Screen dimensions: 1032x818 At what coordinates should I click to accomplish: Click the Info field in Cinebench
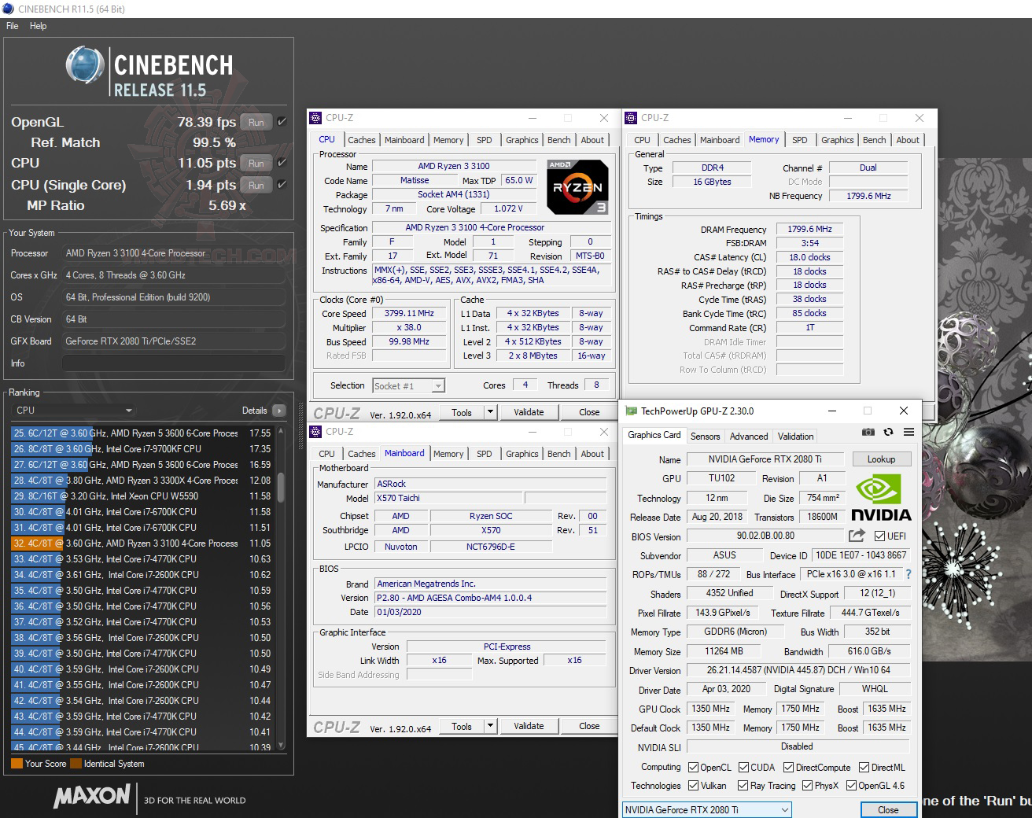pos(174,363)
